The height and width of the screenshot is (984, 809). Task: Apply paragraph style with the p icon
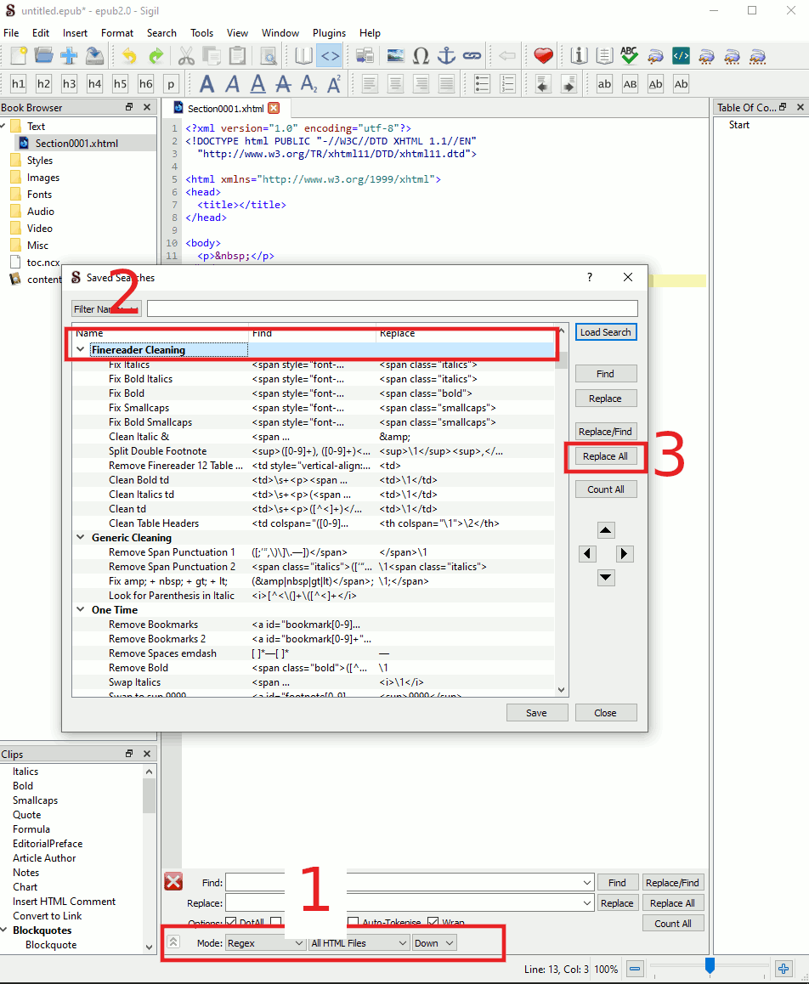pos(171,84)
